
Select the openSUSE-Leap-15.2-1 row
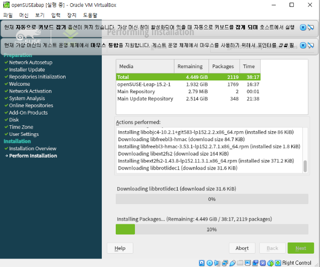pyautogui.click(x=188, y=84)
